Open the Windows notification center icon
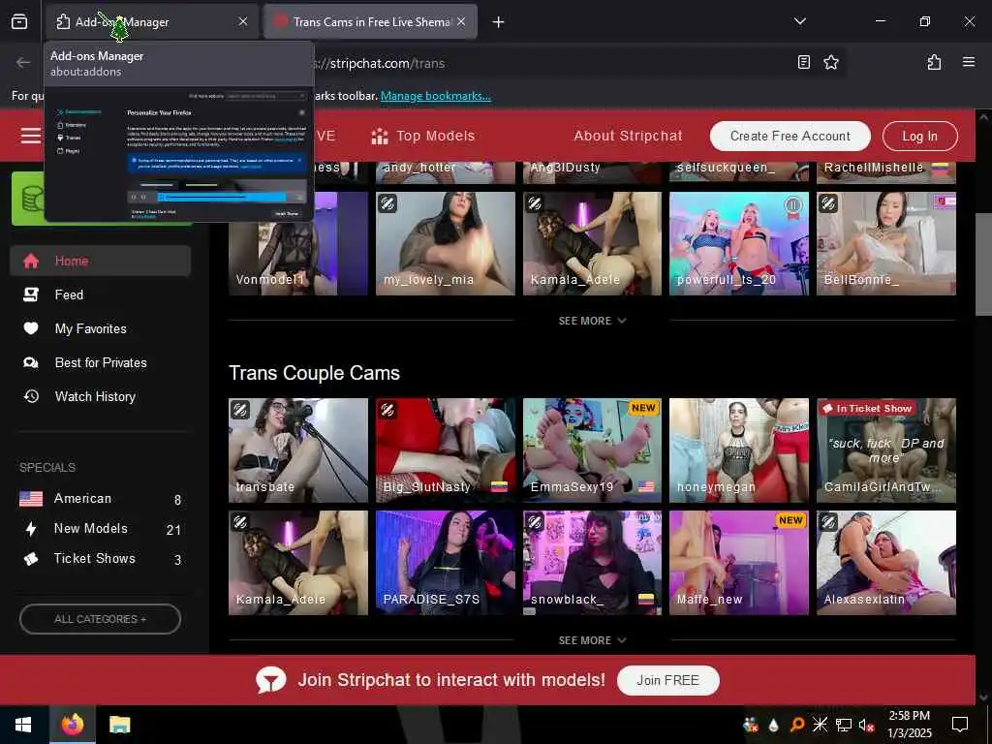The image size is (992, 744). click(960, 725)
